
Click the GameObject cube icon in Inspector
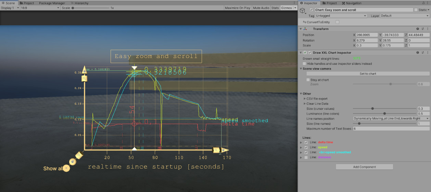[x=303, y=11]
